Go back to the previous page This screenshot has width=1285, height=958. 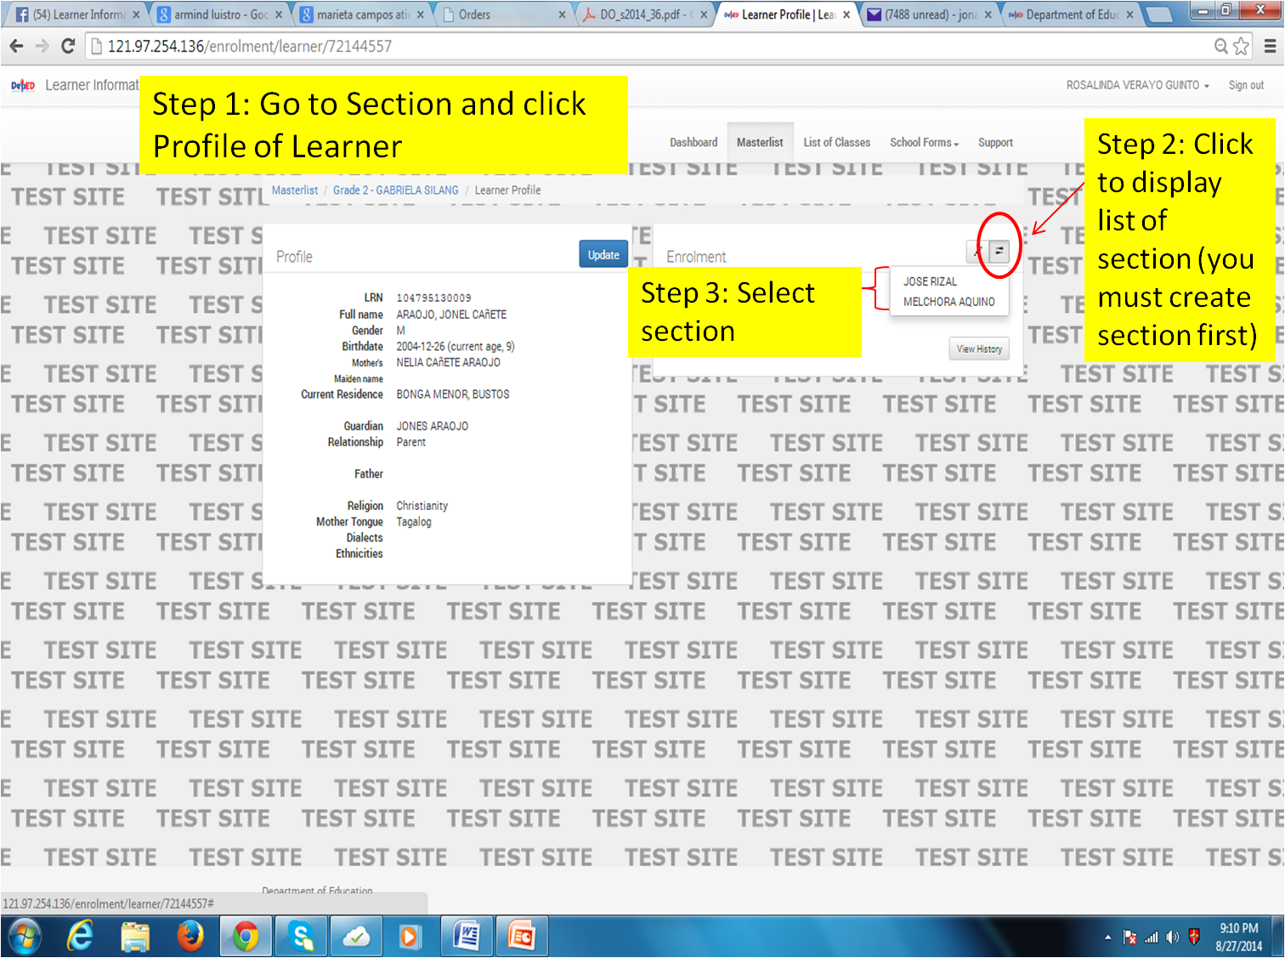coord(16,46)
